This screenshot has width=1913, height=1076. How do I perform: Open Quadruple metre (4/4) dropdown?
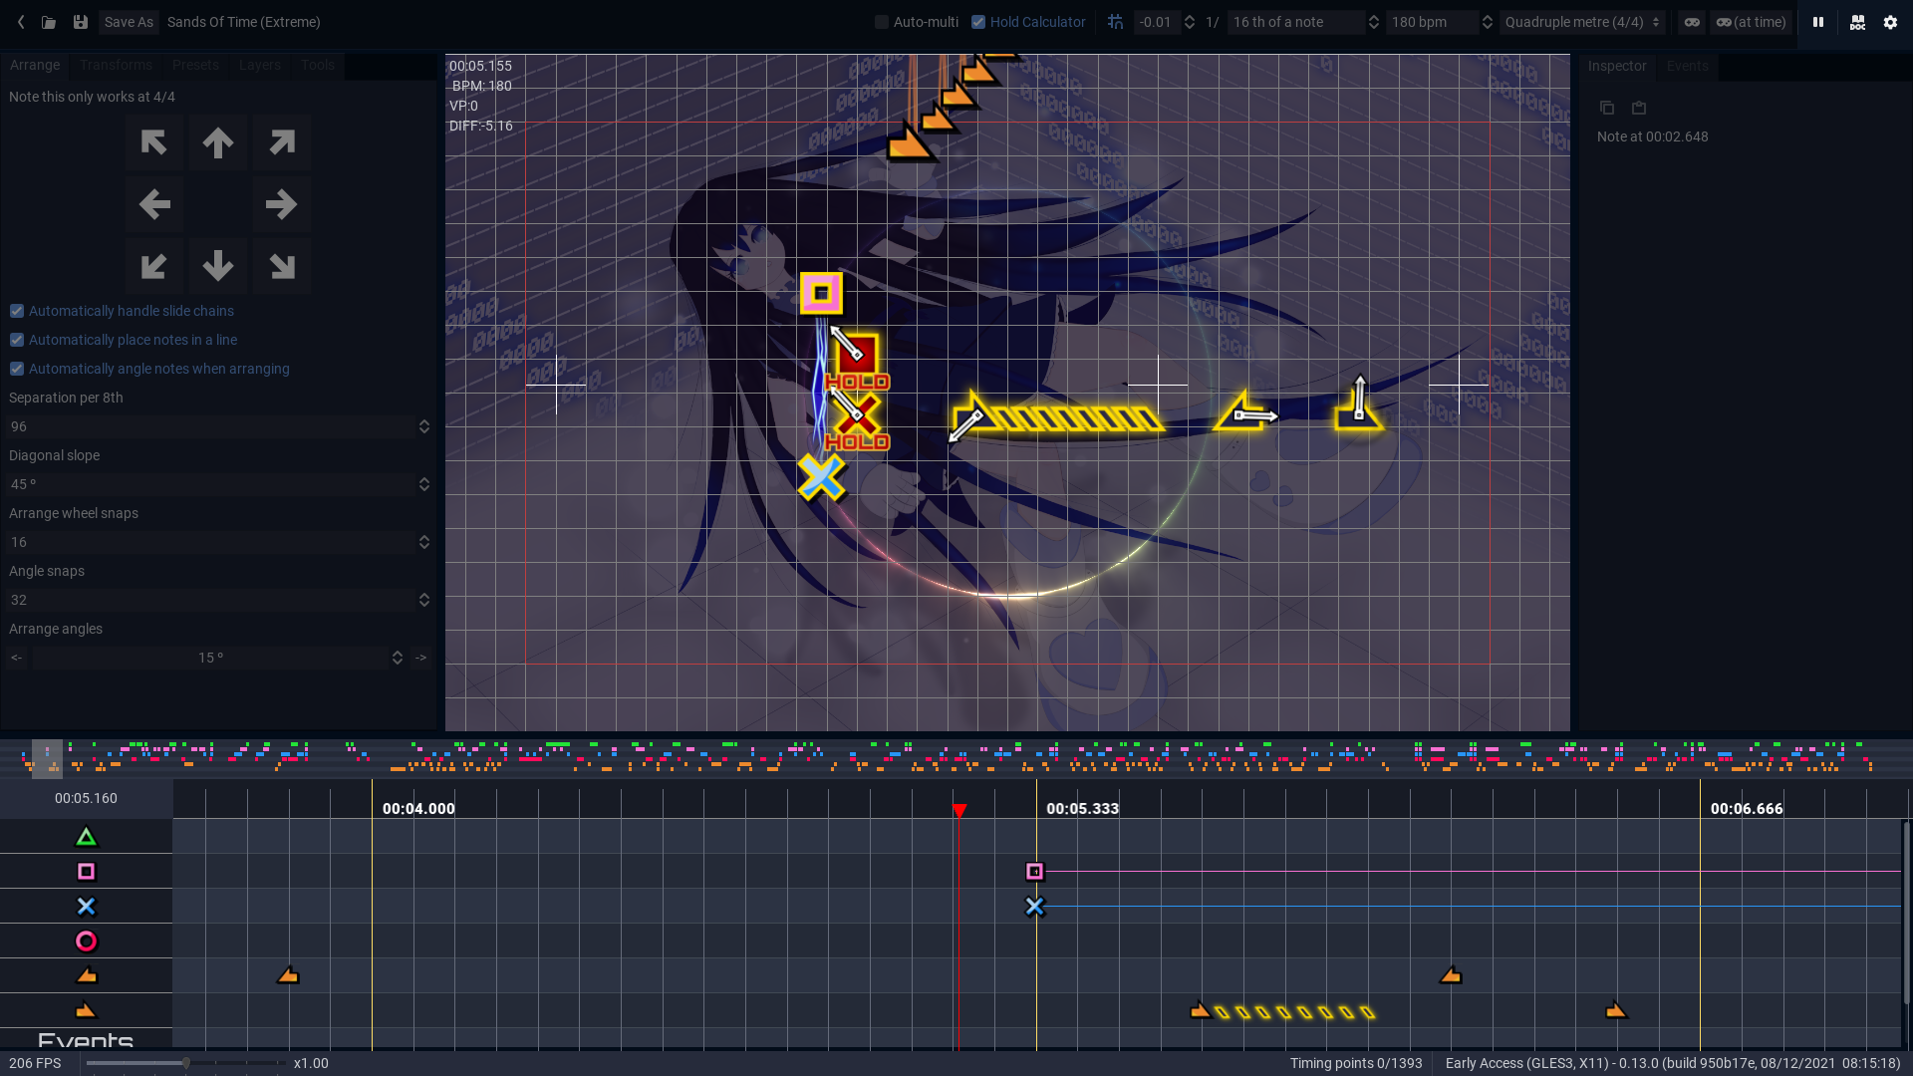coord(1582,22)
